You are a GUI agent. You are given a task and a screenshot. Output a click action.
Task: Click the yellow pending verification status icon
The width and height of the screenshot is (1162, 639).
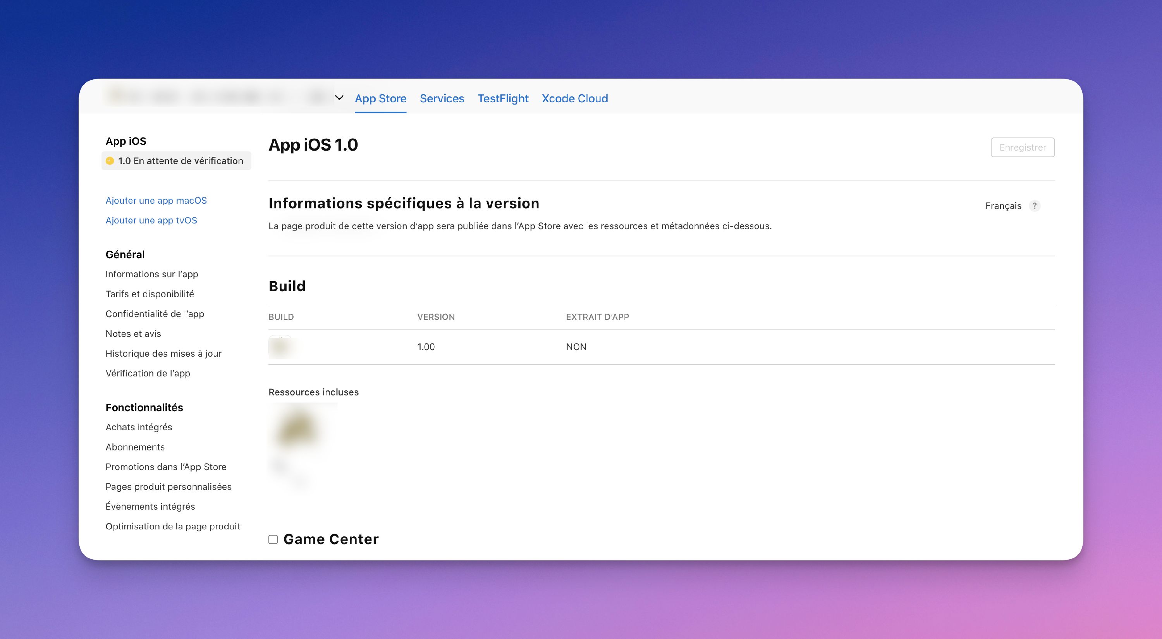pos(110,161)
